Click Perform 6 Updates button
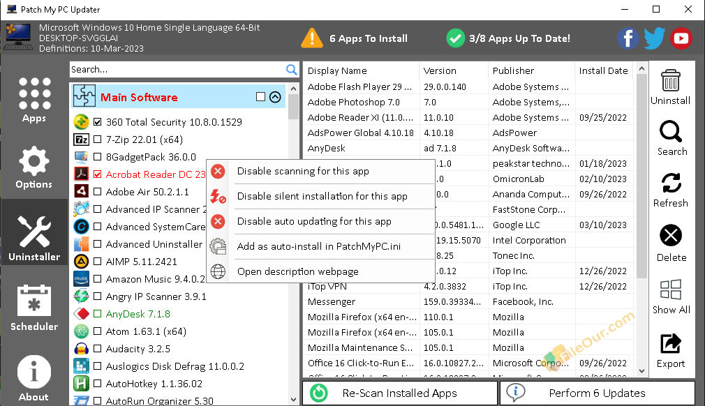 pyautogui.click(x=597, y=393)
